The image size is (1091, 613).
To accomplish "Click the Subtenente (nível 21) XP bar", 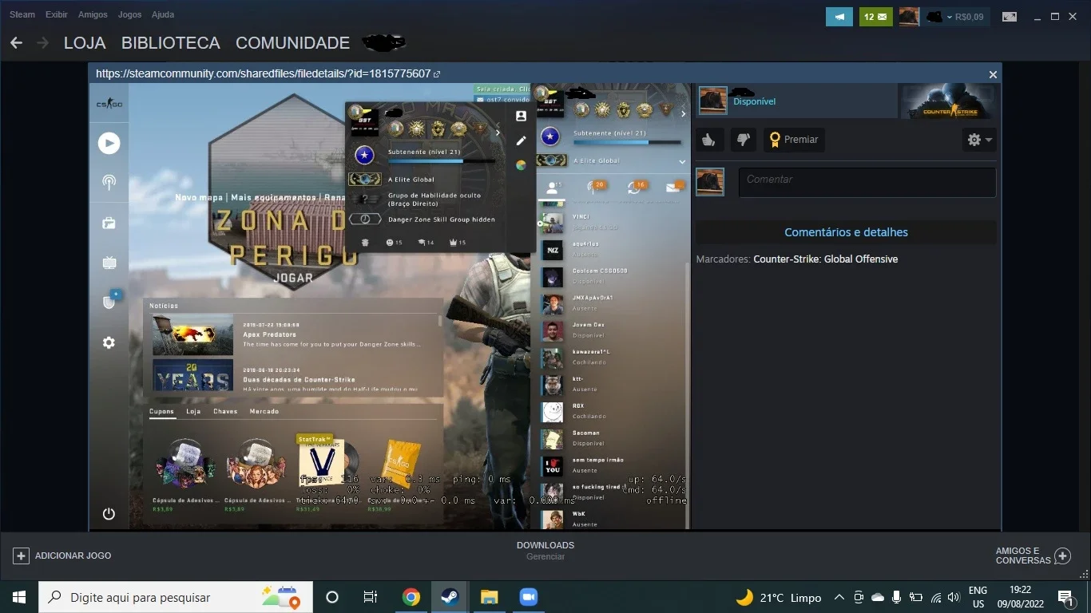I will (x=441, y=160).
